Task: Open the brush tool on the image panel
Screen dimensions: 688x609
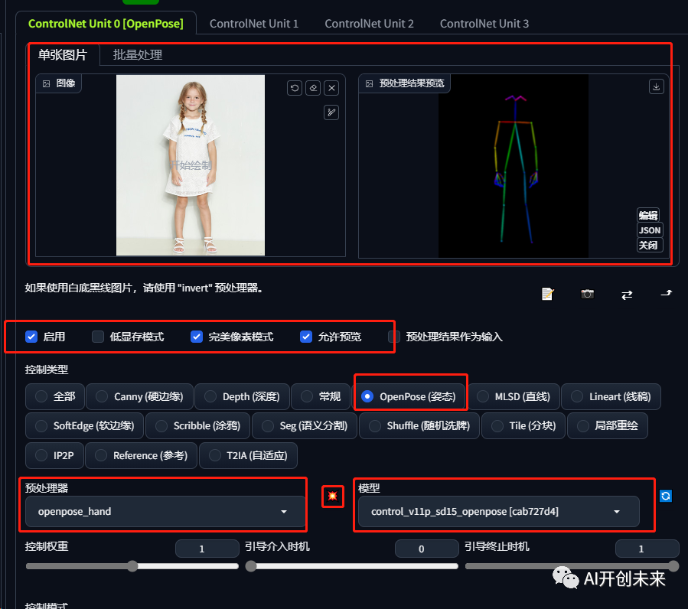Action: pyautogui.click(x=331, y=112)
